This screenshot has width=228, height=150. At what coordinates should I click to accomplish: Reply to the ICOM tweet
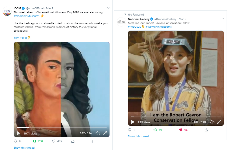pyautogui.click(x=16, y=141)
